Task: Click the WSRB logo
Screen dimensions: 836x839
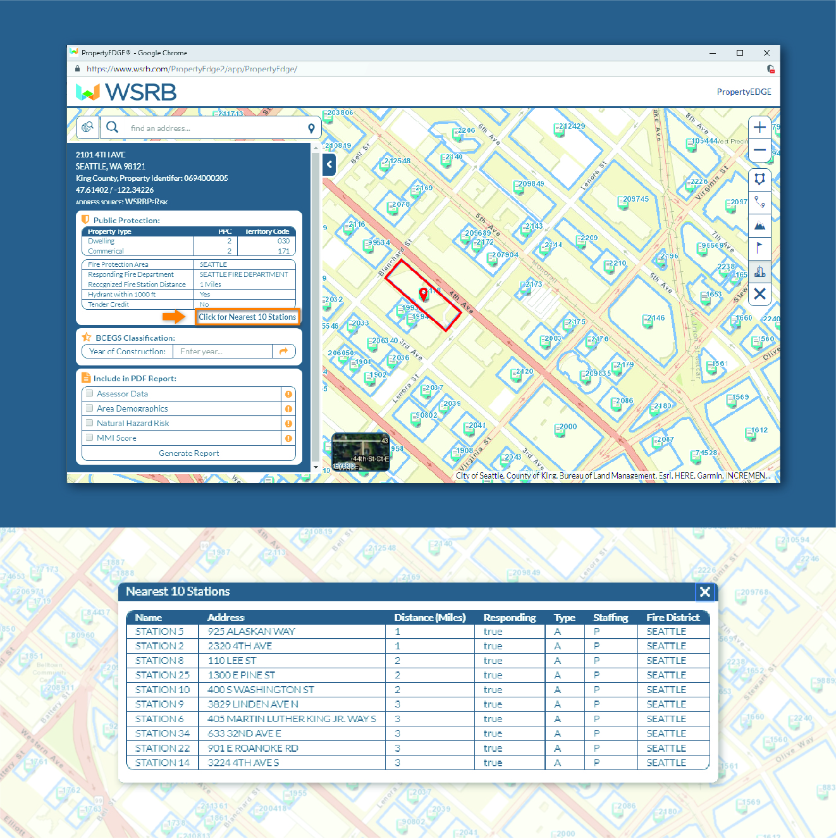Action: pos(126,92)
